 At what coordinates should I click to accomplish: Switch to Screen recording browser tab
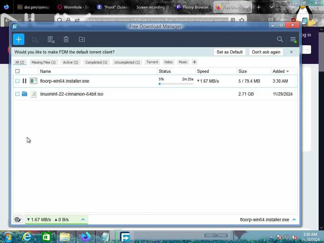(153, 7)
